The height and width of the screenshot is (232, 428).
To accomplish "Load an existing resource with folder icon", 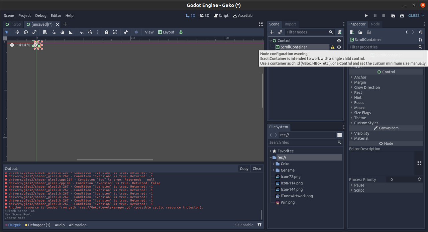I will tap(360, 32).
